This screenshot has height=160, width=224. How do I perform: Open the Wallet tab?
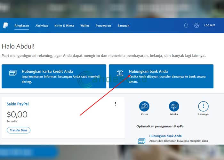[85, 26]
